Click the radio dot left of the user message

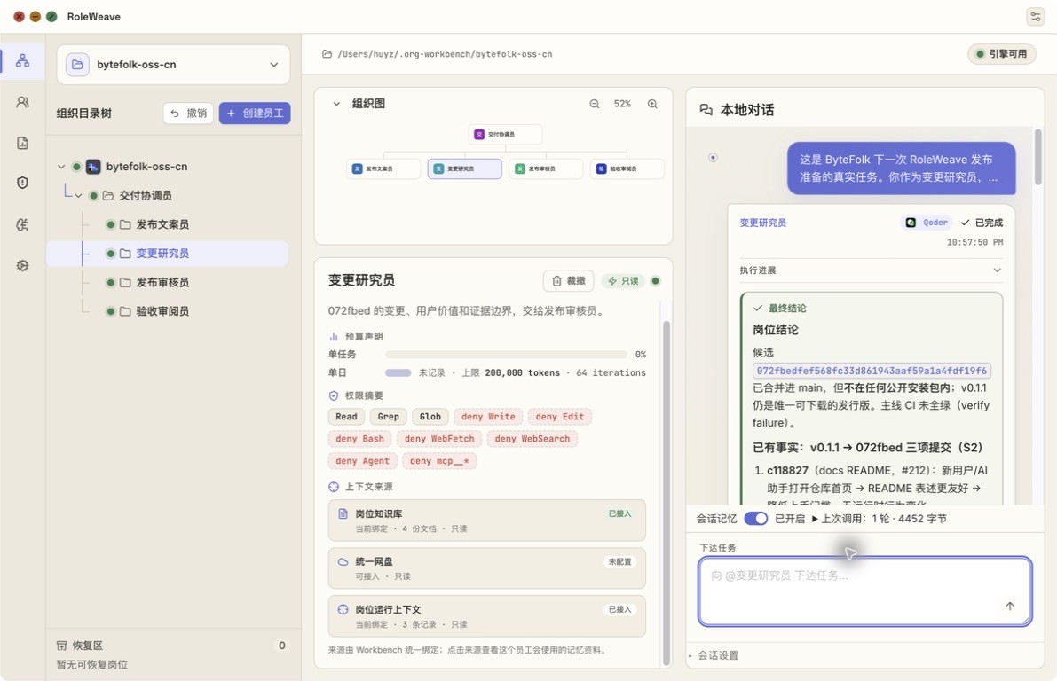713,158
